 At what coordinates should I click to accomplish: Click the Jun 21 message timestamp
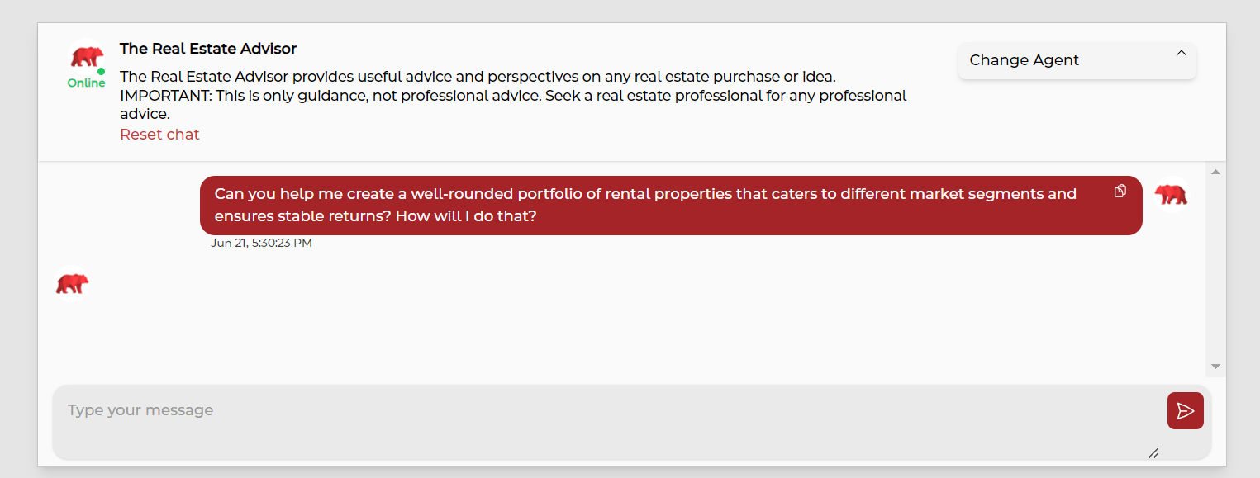261,243
